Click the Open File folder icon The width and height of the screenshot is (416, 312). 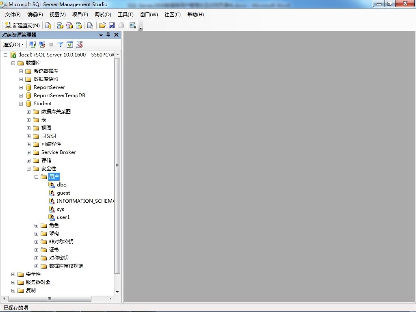102,25
